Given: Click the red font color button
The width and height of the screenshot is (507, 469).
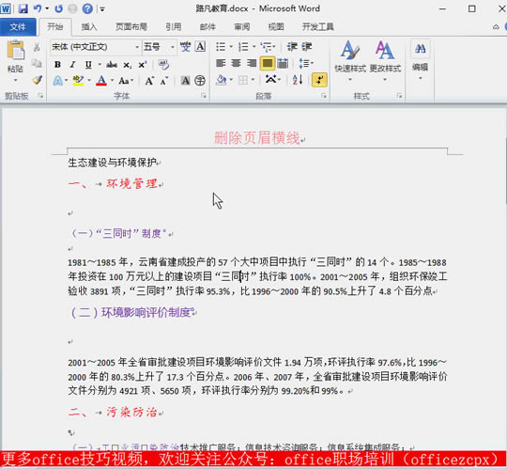Looking at the screenshot, I should [x=101, y=81].
